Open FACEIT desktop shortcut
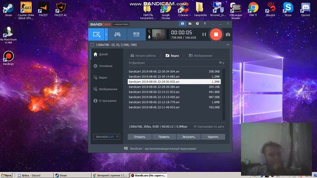Viewport: 317px width, 178px height. [x=43, y=9]
